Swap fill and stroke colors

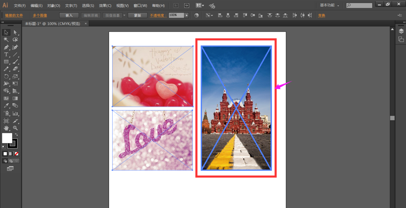click(x=16, y=135)
